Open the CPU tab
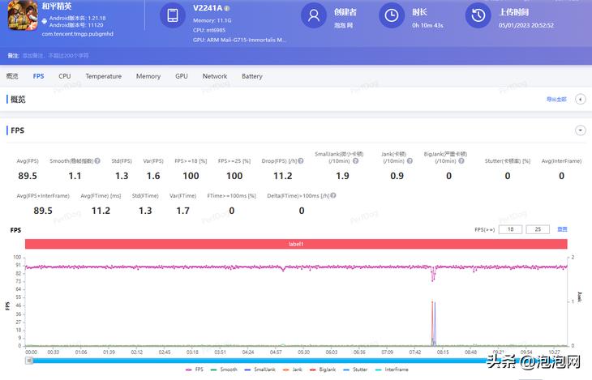Image resolution: width=592 pixels, height=380 pixels. coord(65,76)
